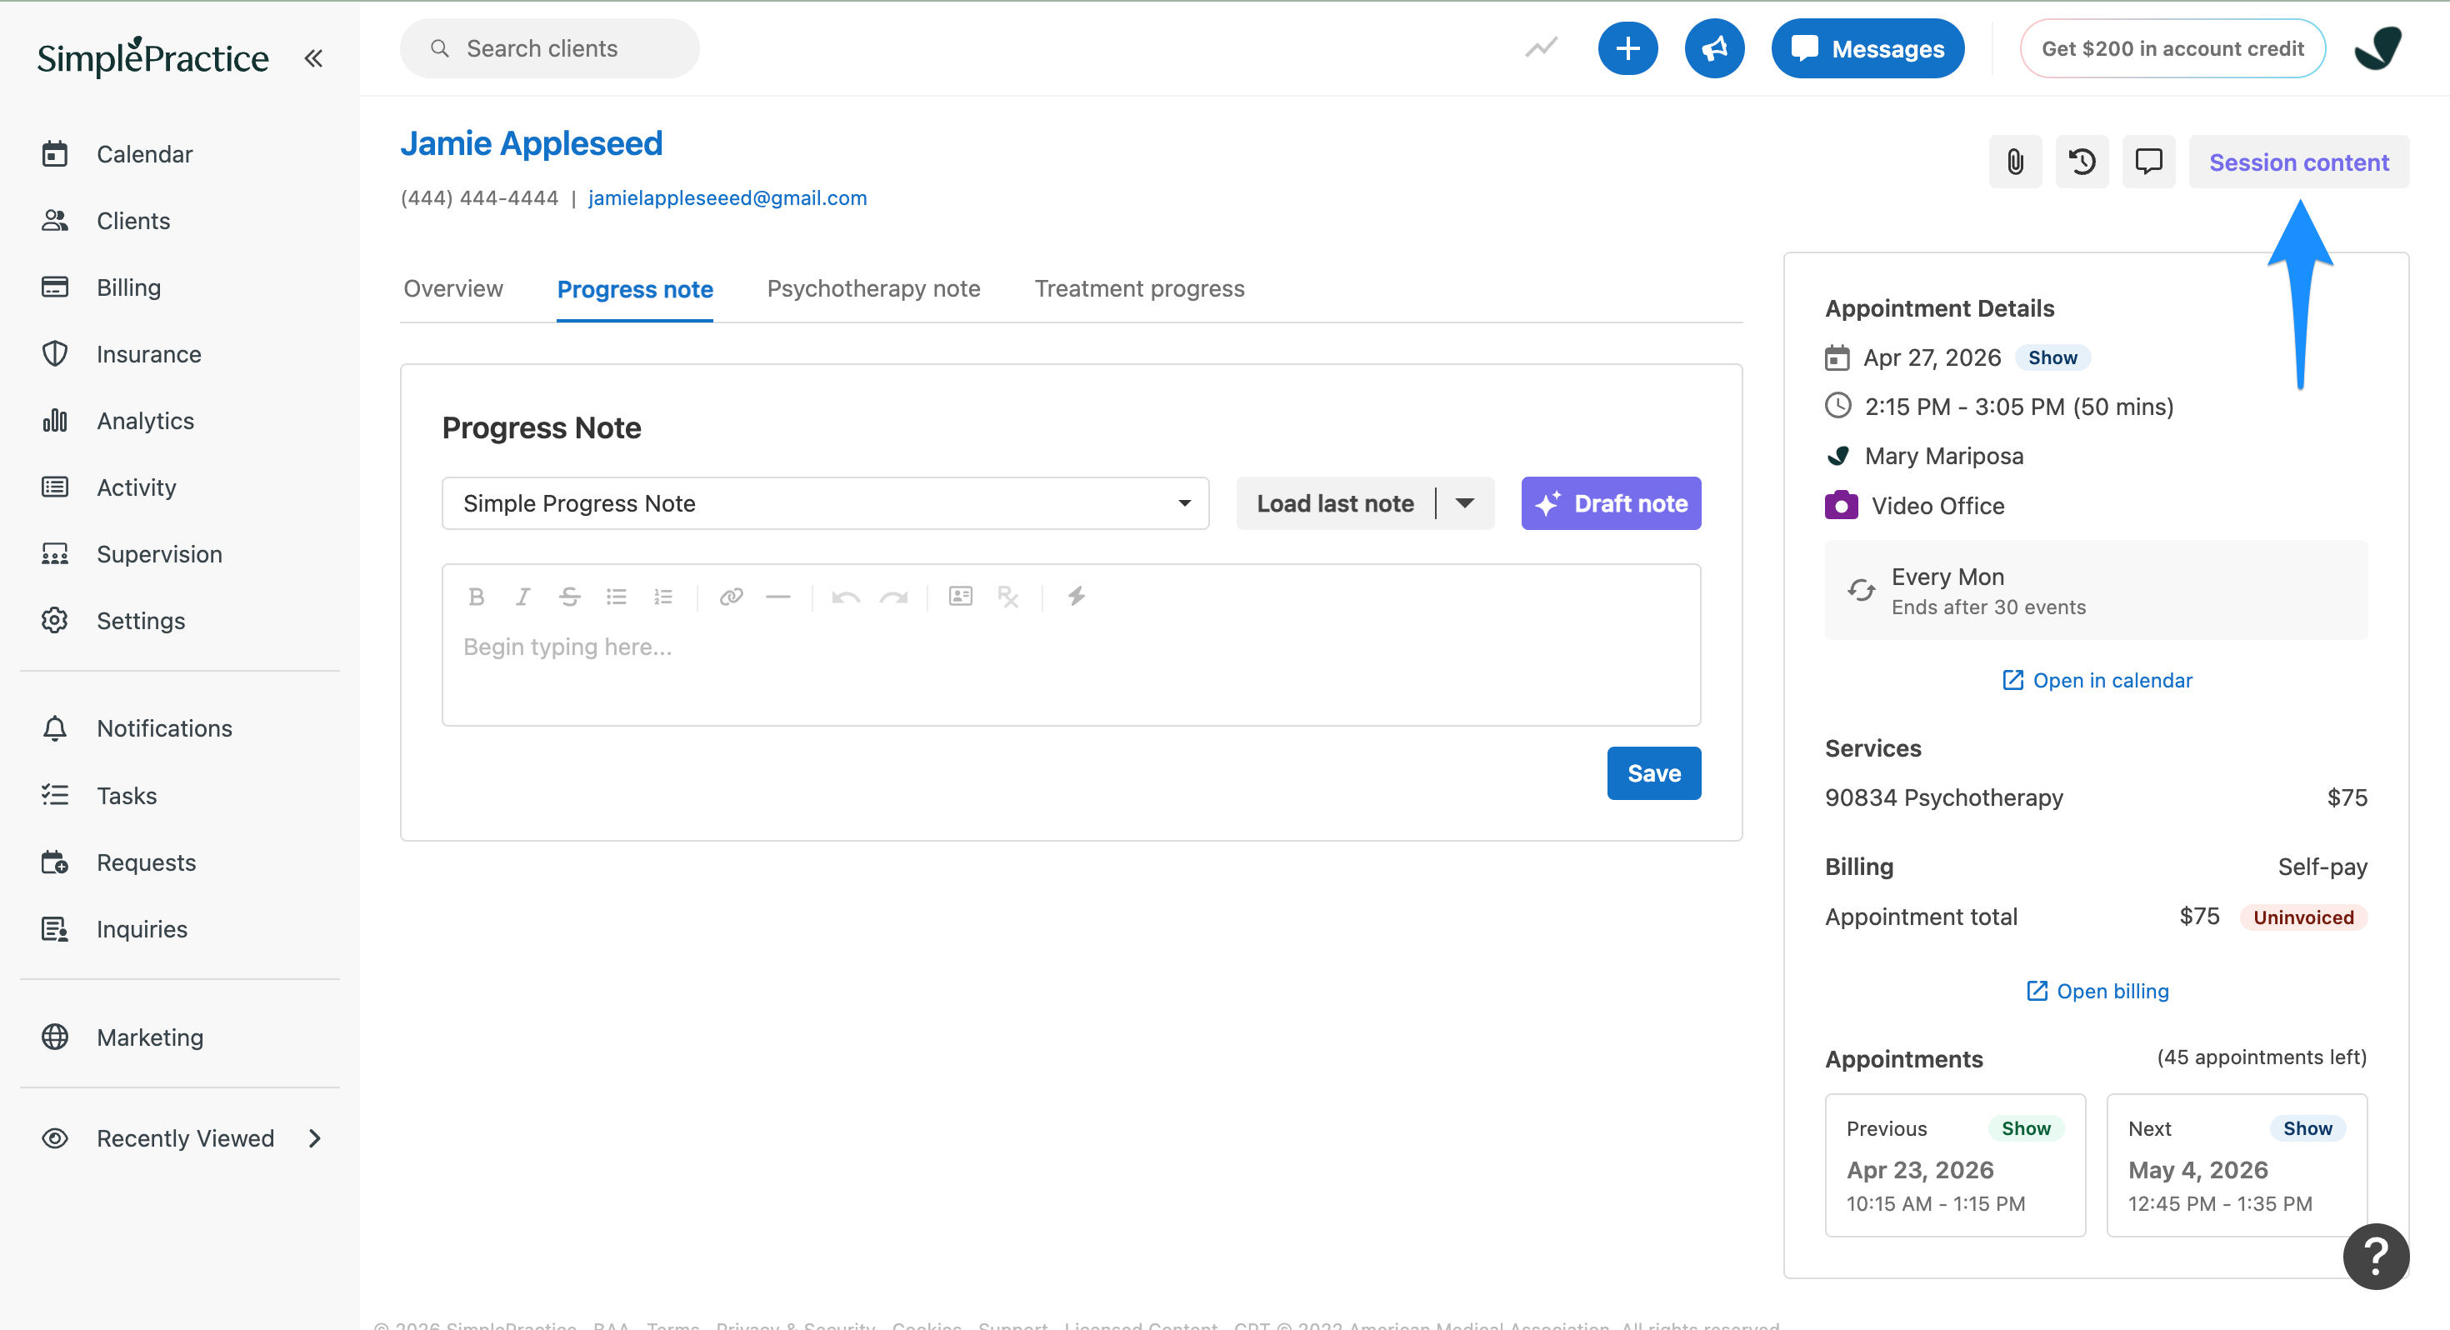
Task: Click the undo arrow in editor
Action: click(x=846, y=597)
